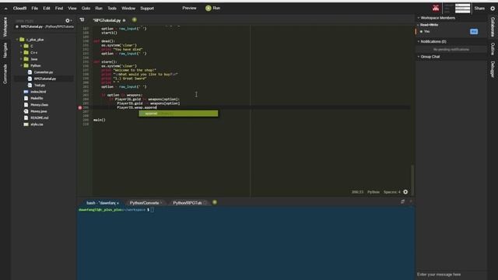Collapse the menu bar with up arrow
Viewport: 498px width, 280px height.
pyautogui.click(x=5, y=9)
